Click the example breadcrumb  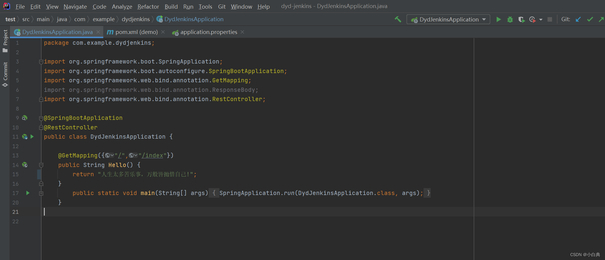(x=104, y=19)
